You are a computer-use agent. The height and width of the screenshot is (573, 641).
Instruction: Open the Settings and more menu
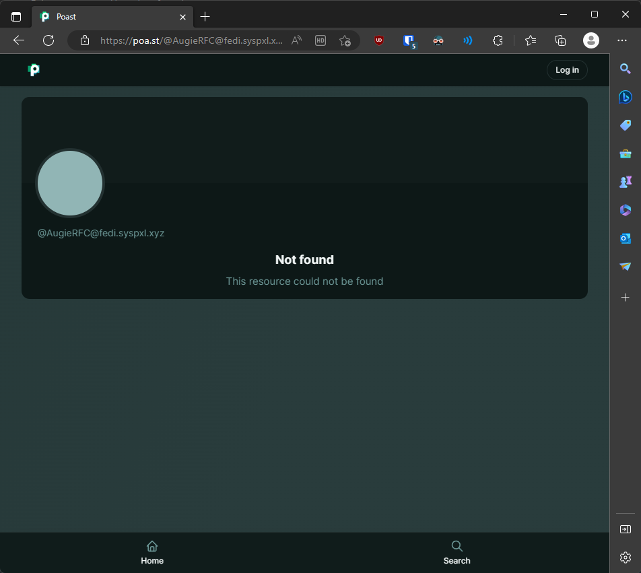[x=622, y=40]
